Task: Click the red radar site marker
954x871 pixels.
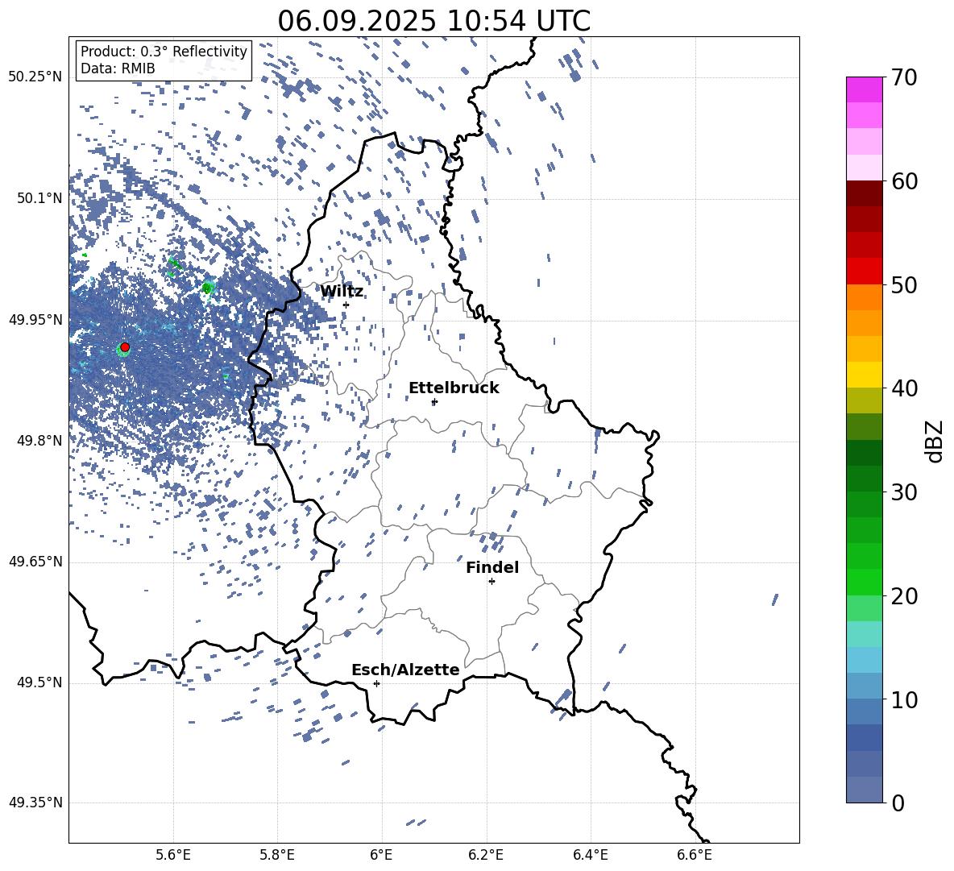Action: click(125, 347)
